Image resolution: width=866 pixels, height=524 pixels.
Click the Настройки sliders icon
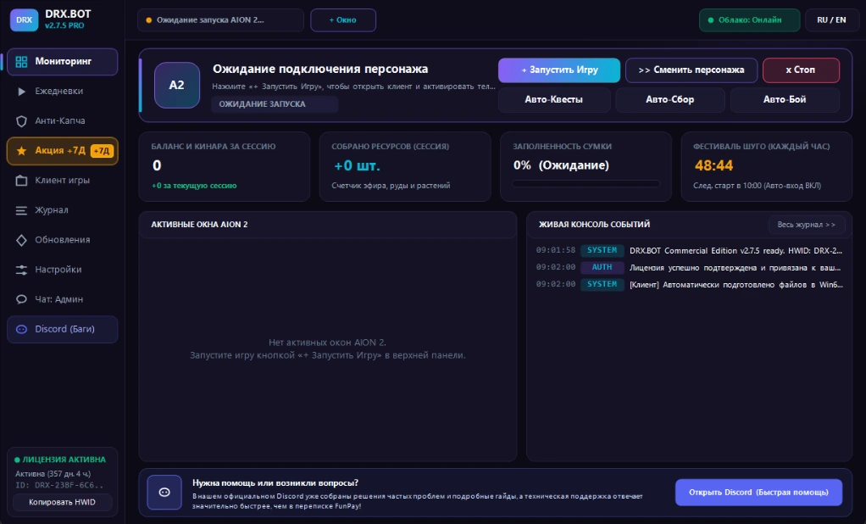pos(21,270)
